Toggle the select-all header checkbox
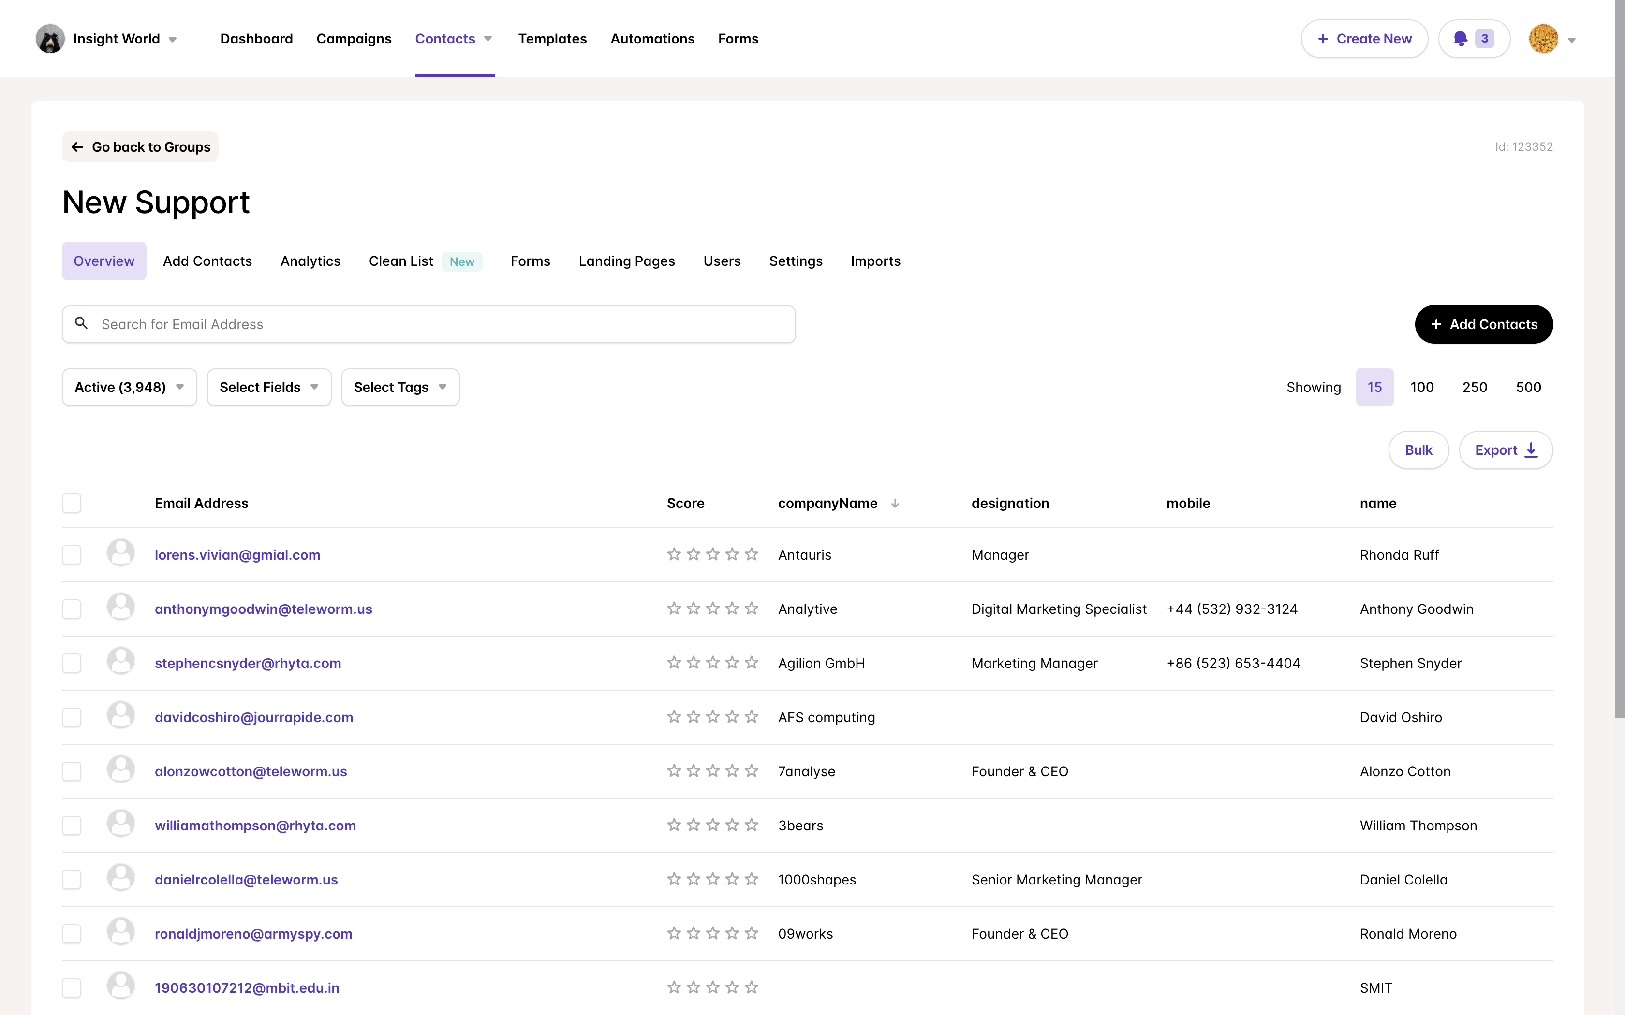The width and height of the screenshot is (1625, 1015). 72,504
